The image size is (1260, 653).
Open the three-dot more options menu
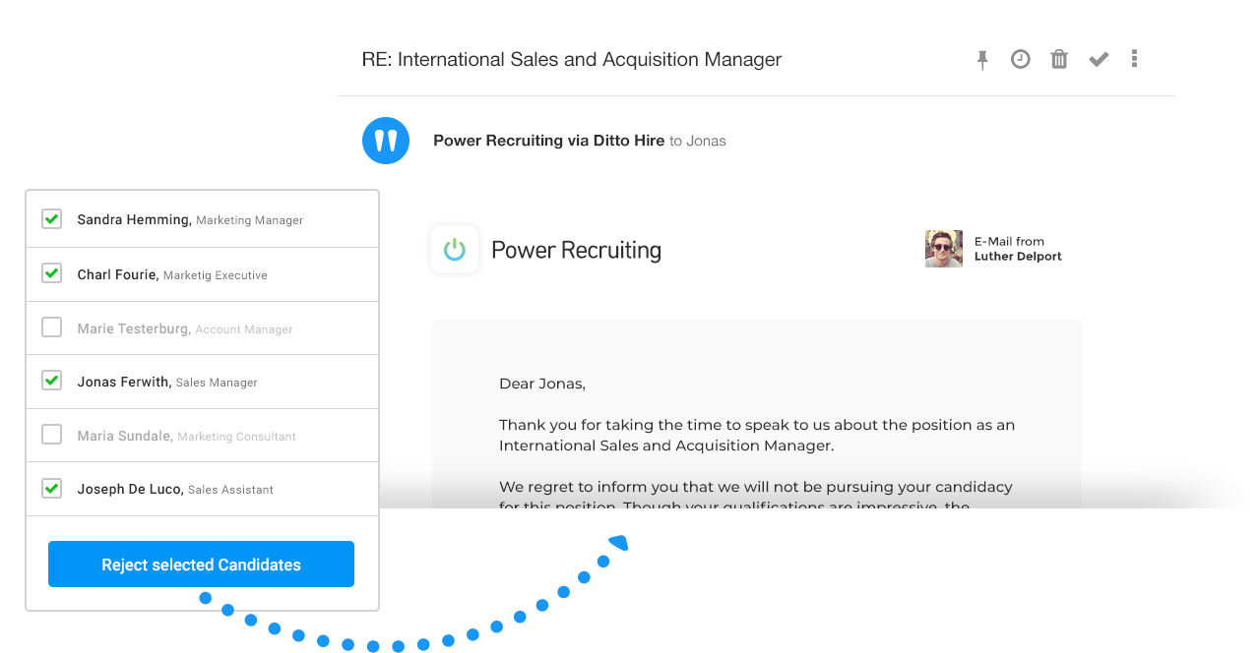click(1135, 59)
